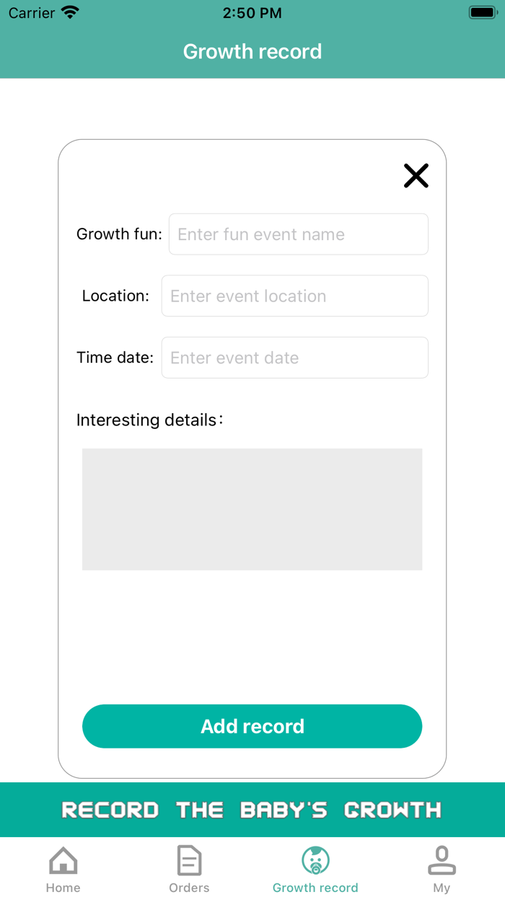The image size is (505, 897).
Task: Open the My profile person icon
Action: (442, 860)
